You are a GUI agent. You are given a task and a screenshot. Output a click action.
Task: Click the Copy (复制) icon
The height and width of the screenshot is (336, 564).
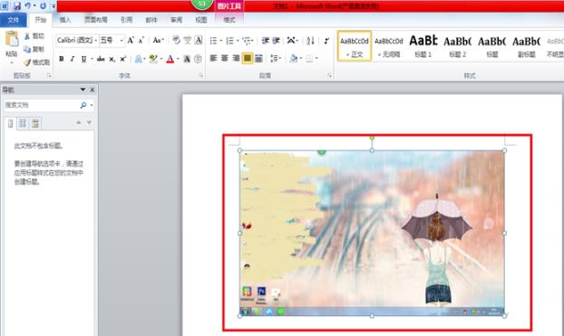point(27,49)
